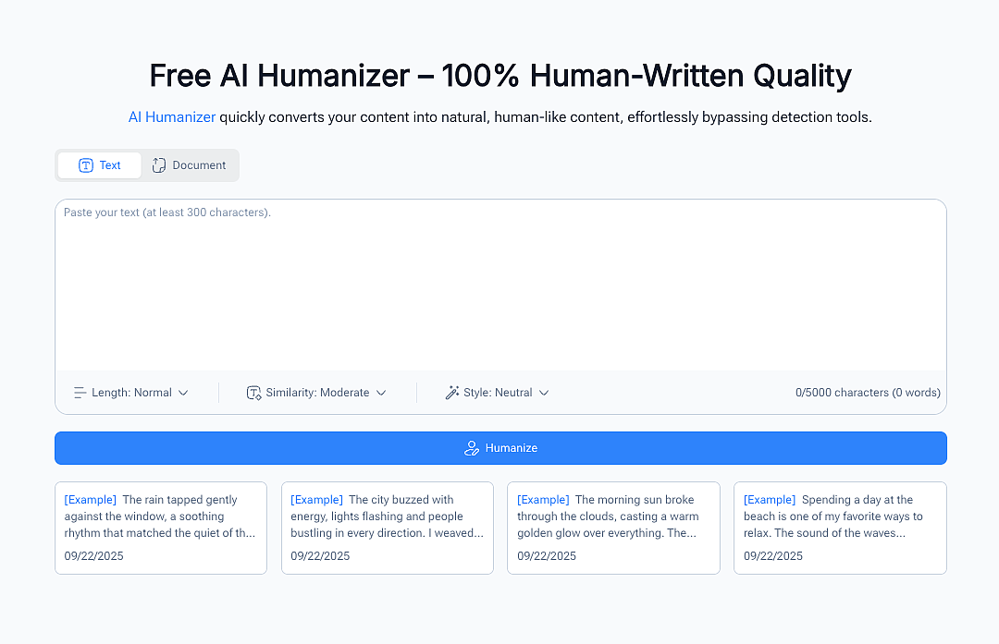Click inside the paste-your-text input area

[499, 286]
